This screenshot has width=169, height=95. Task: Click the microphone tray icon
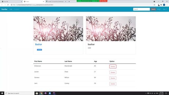(148, 93)
